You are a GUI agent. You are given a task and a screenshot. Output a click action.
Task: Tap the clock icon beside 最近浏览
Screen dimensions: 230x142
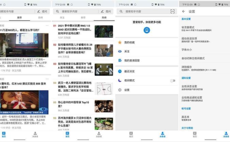[120, 71]
